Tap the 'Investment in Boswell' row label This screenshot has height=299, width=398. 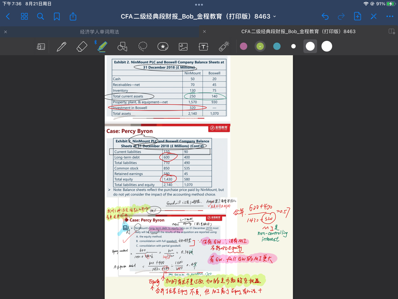(130, 108)
